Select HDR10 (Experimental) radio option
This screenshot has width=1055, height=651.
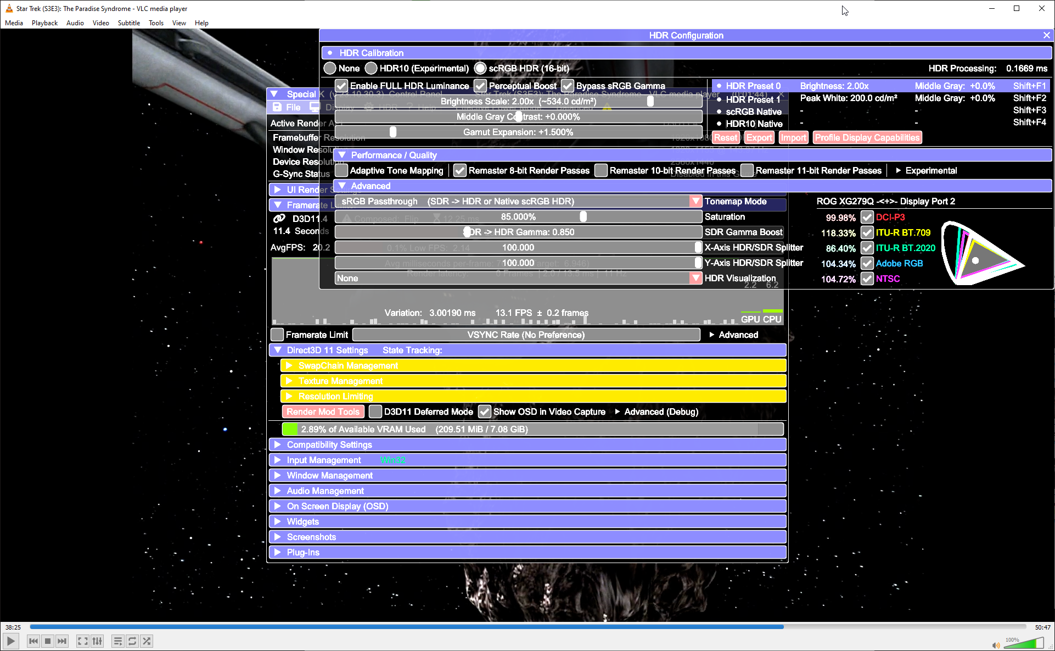pyautogui.click(x=371, y=69)
